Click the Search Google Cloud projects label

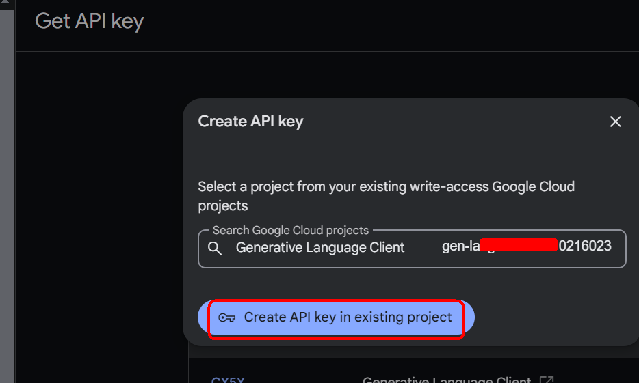click(291, 230)
